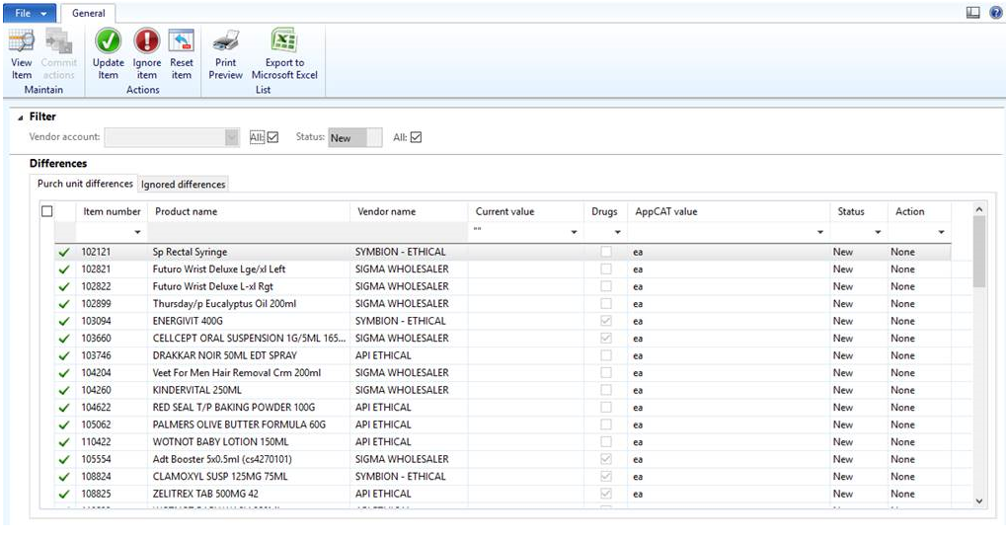Screen dimensions: 1006x539
Task: Toggle Drugs checkbox for ENERGIVIT 400G
Action: pos(605,321)
